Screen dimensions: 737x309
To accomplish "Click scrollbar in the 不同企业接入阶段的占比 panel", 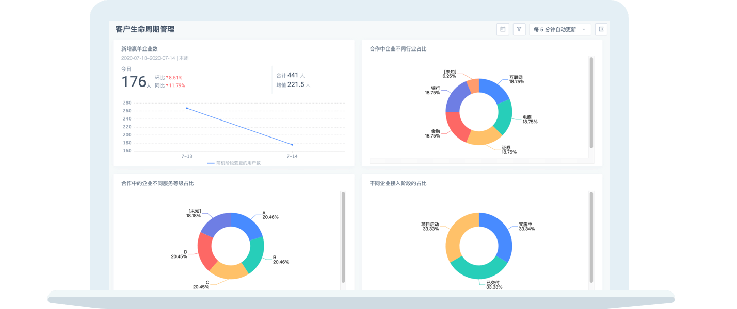I will [x=591, y=237].
